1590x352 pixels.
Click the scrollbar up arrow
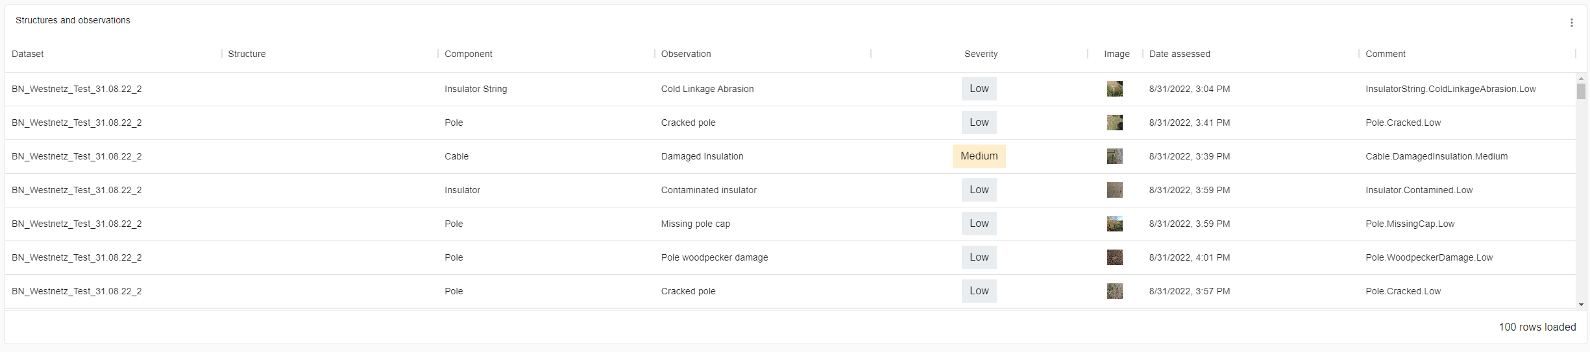[1581, 78]
